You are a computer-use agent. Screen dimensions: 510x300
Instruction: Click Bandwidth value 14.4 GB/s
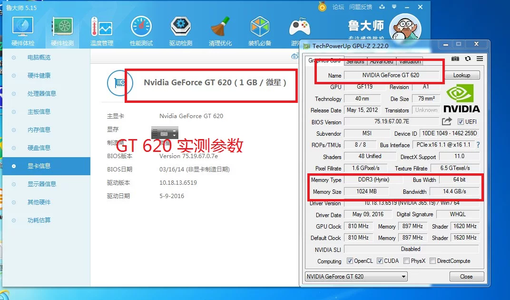454,191
